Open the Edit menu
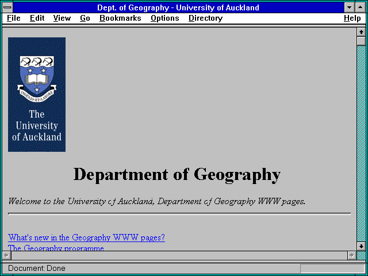Viewport: 368px width, 276px height. coord(37,18)
